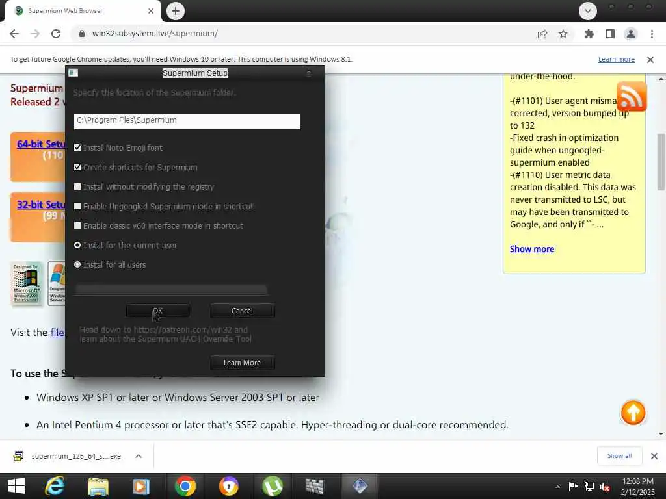The height and width of the screenshot is (499, 666).
Task: Click the 64-bit Setup download link
Action: click(x=41, y=144)
